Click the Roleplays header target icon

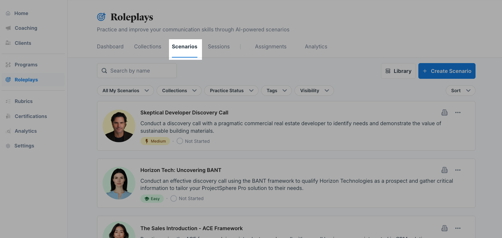(101, 17)
